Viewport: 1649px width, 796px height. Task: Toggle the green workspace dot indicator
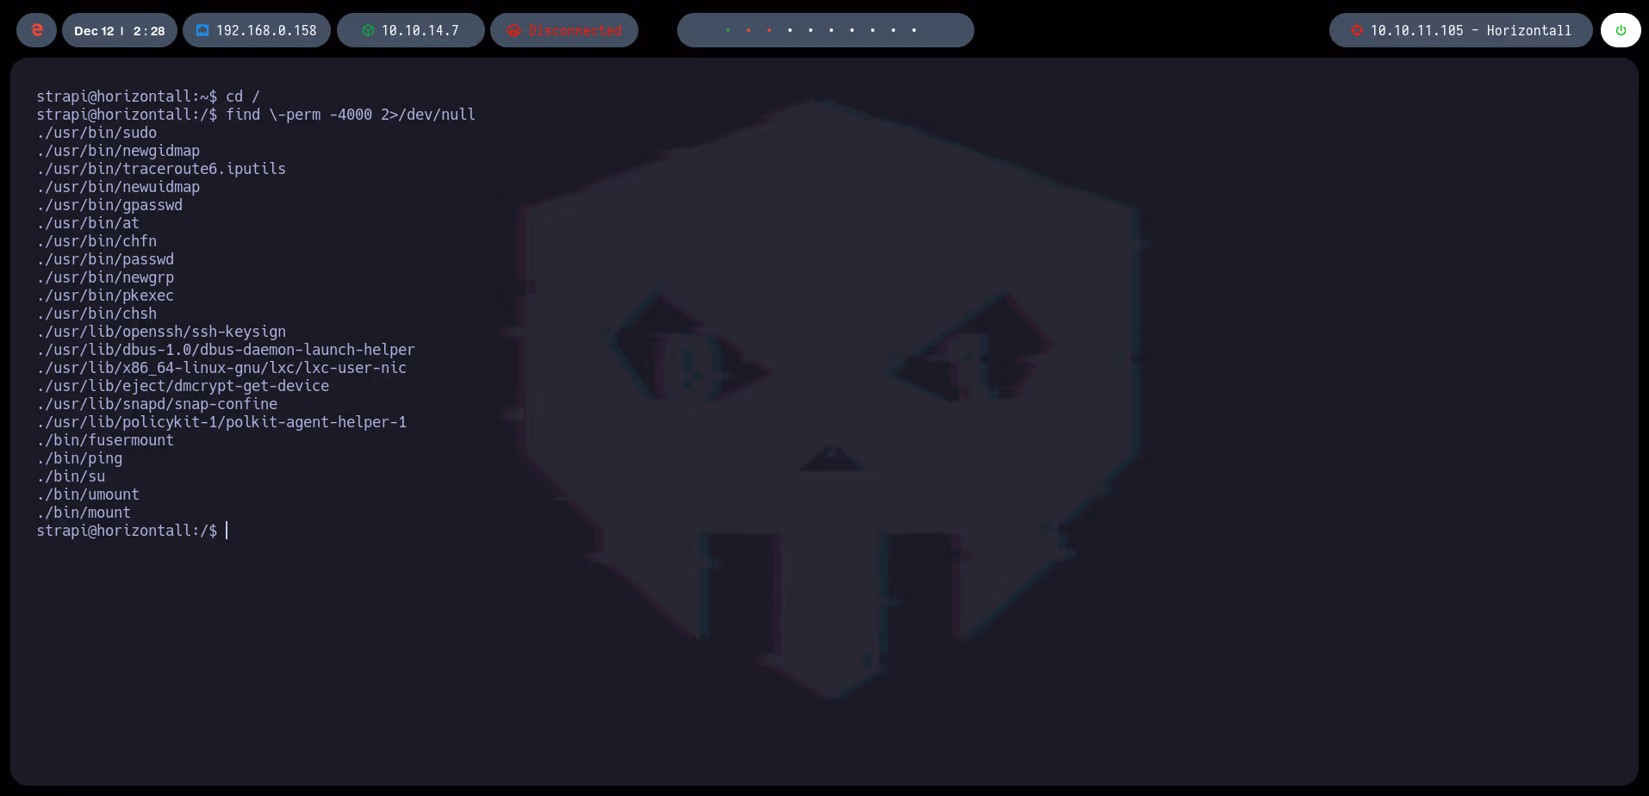728,30
